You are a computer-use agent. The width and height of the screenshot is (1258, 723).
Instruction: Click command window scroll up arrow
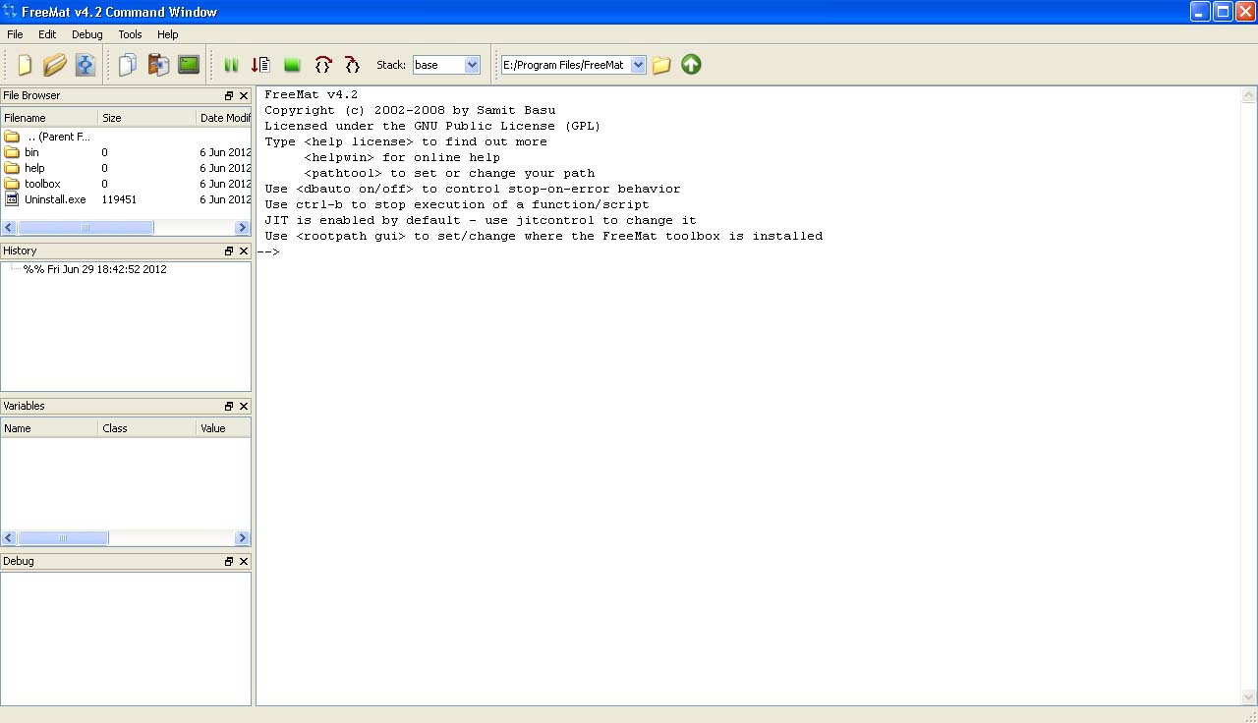tap(1249, 95)
